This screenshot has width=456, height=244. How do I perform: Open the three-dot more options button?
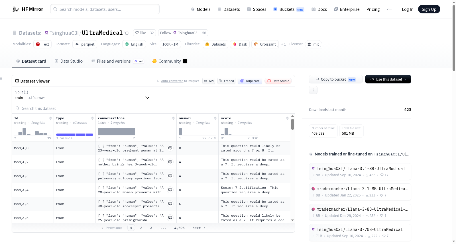click(x=313, y=90)
